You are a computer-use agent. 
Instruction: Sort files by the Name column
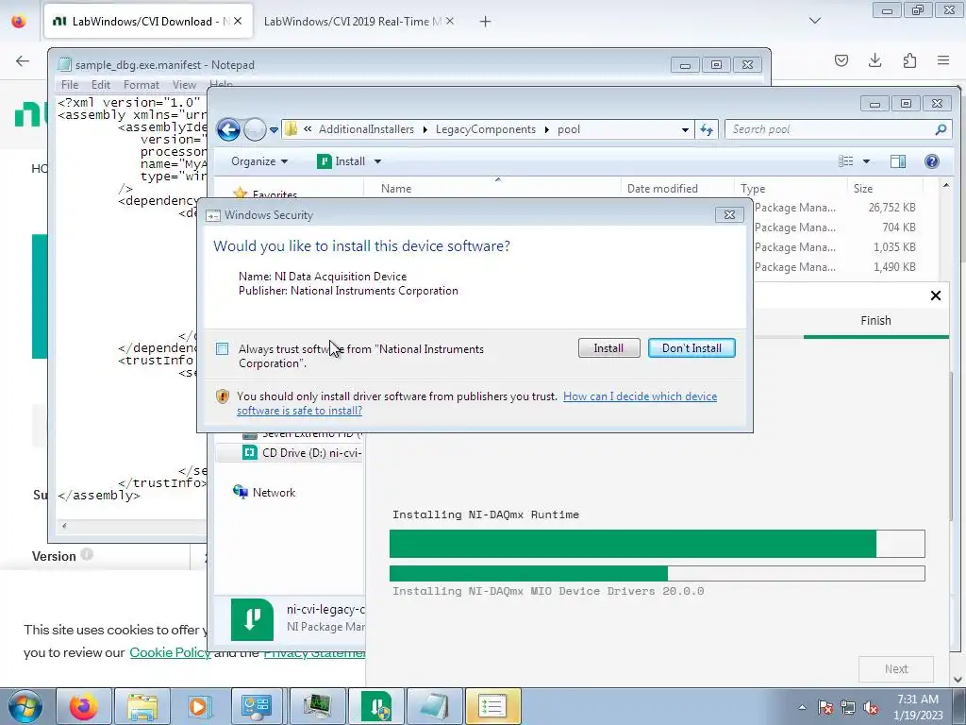[492, 189]
